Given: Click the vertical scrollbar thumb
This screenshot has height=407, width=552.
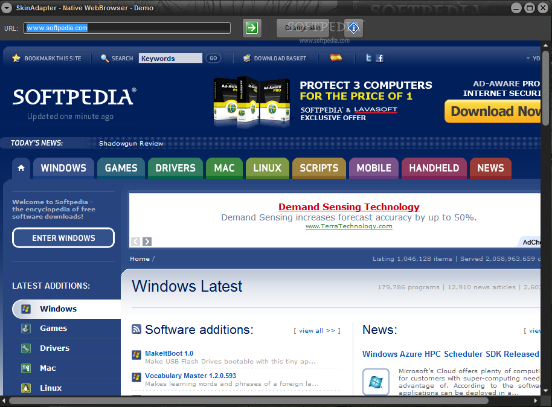Looking at the screenshot, I should pyautogui.click(x=545, y=88).
